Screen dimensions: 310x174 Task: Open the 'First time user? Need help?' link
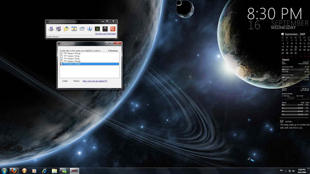106,34
